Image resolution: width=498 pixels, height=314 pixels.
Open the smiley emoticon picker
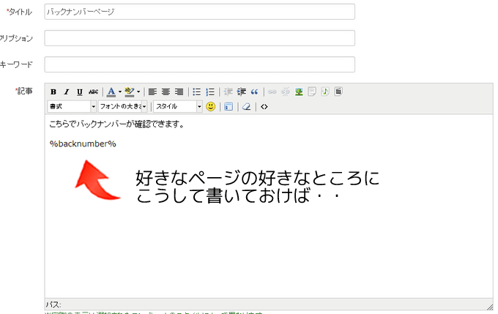[211, 107]
